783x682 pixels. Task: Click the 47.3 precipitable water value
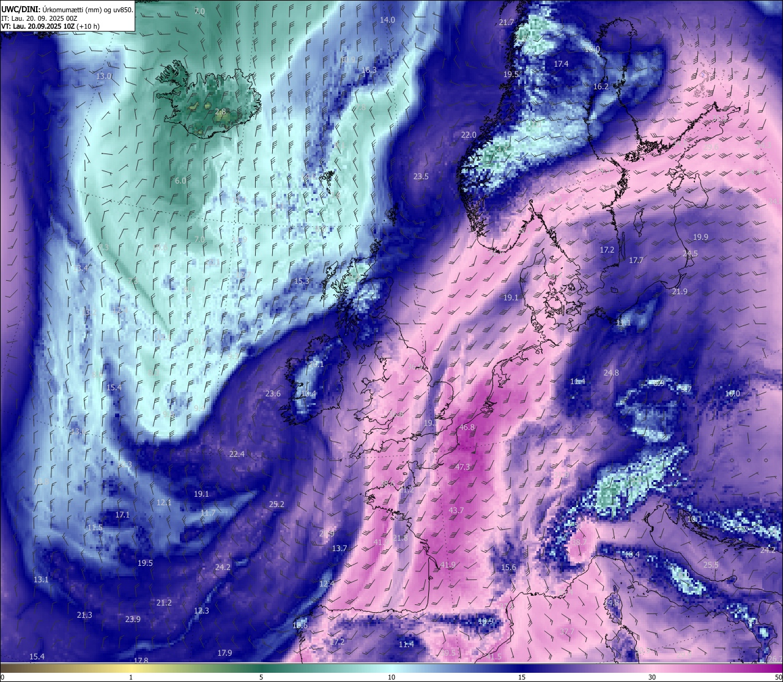[x=462, y=467]
